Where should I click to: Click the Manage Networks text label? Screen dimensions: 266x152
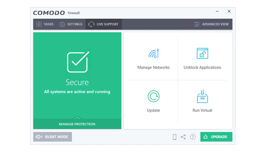click(x=153, y=68)
